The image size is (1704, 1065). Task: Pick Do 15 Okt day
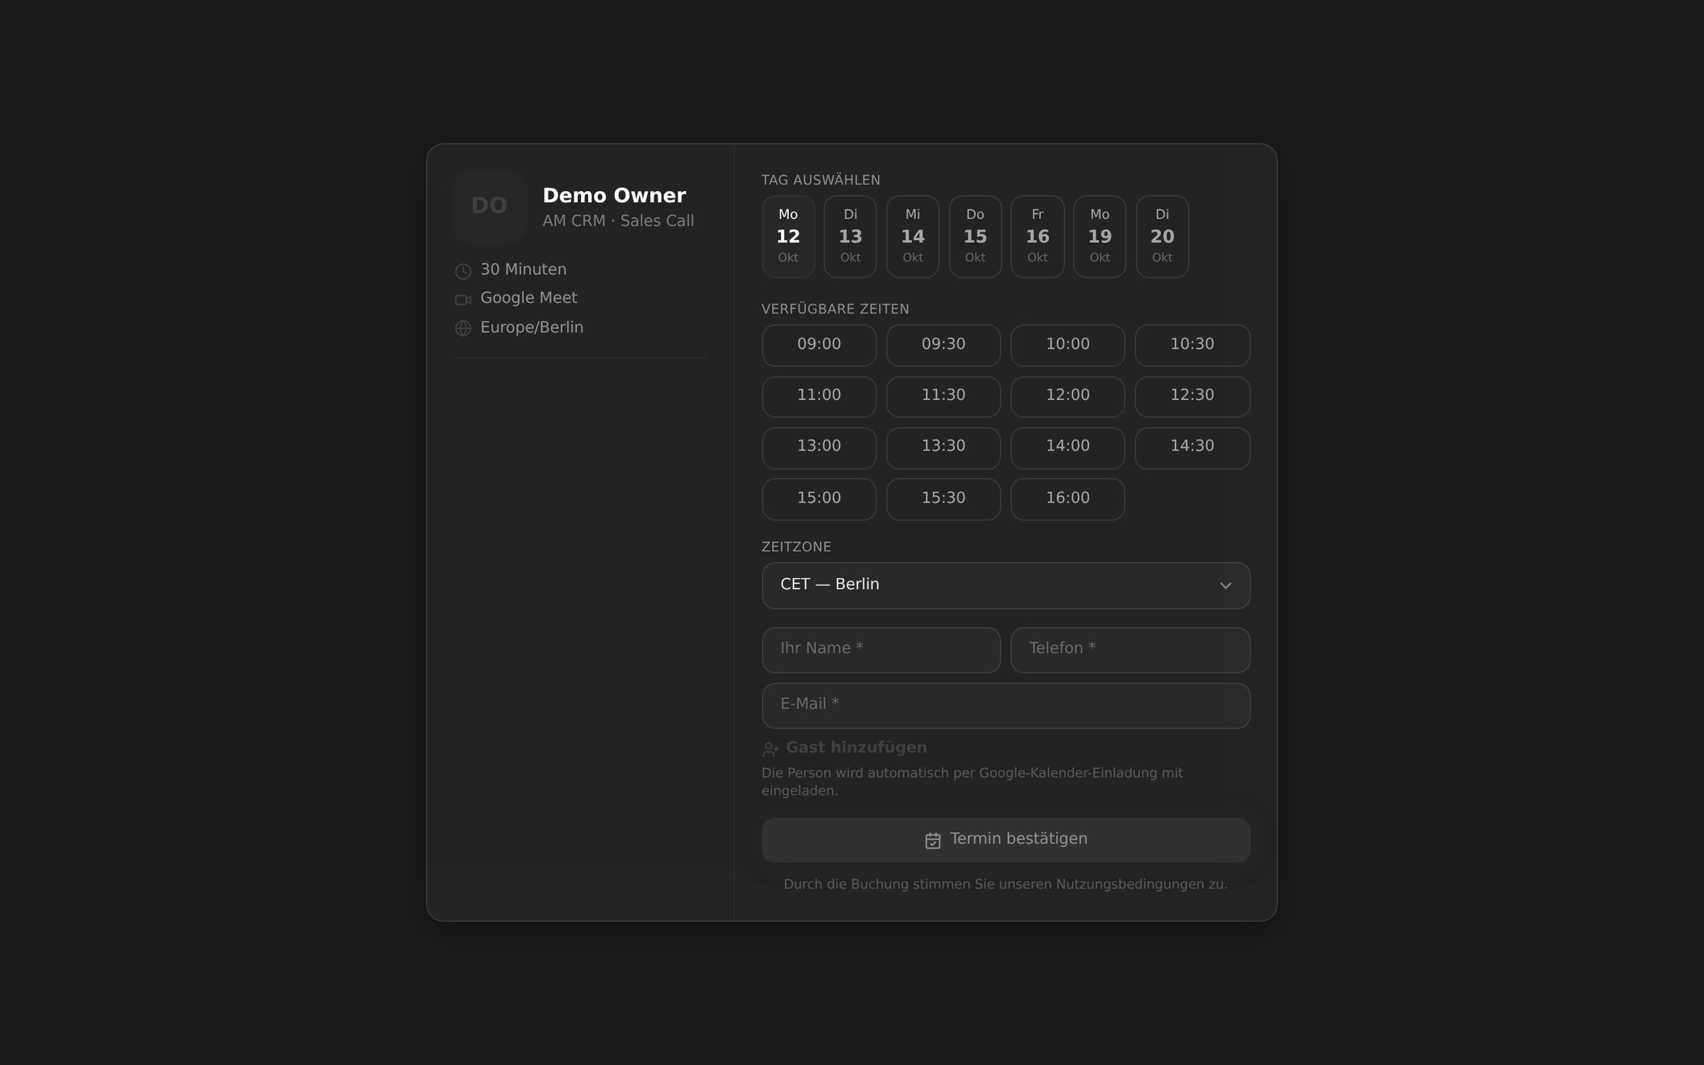pos(975,237)
